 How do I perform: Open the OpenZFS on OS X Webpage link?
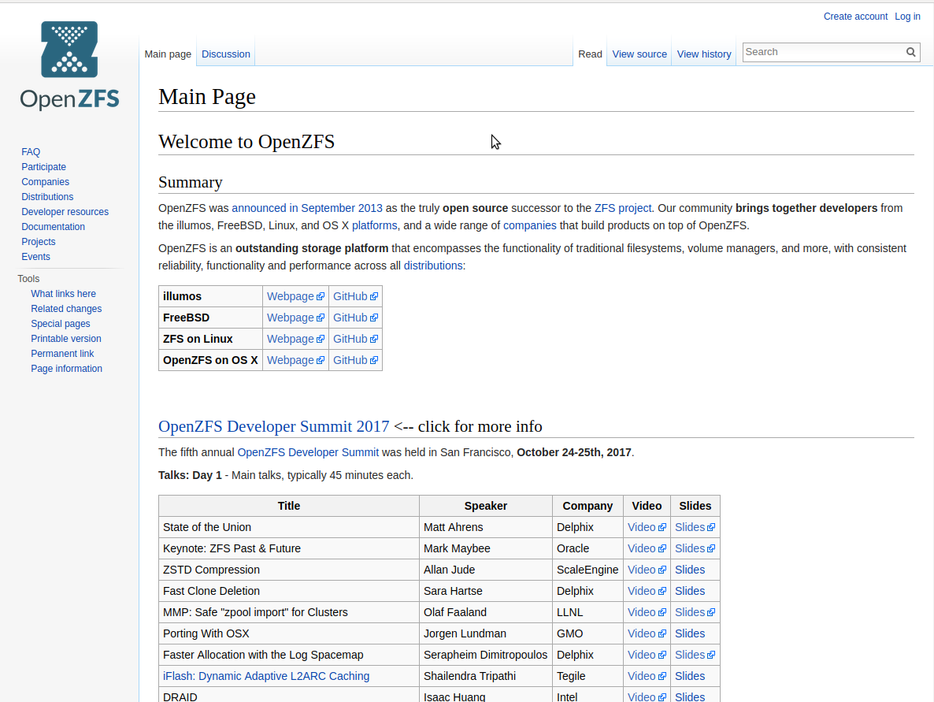[295, 360]
